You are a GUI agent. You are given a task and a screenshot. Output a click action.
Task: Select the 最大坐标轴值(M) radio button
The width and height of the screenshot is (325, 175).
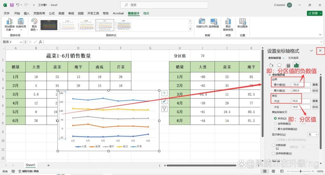(x=275, y=129)
